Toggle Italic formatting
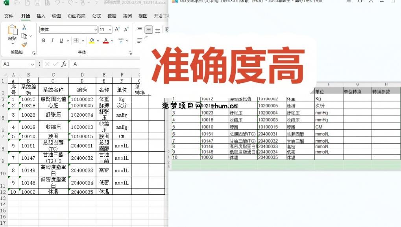Screen dimensions: 401x227 [x=52, y=40]
